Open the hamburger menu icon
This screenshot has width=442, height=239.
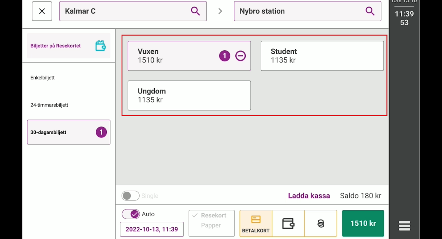click(x=404, y=225)
